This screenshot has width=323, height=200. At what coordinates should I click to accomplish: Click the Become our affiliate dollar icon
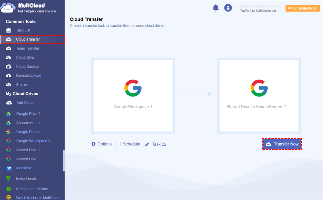[x=9, y=189]
